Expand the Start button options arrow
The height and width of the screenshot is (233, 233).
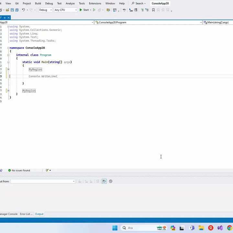click(x=91, y=10)
